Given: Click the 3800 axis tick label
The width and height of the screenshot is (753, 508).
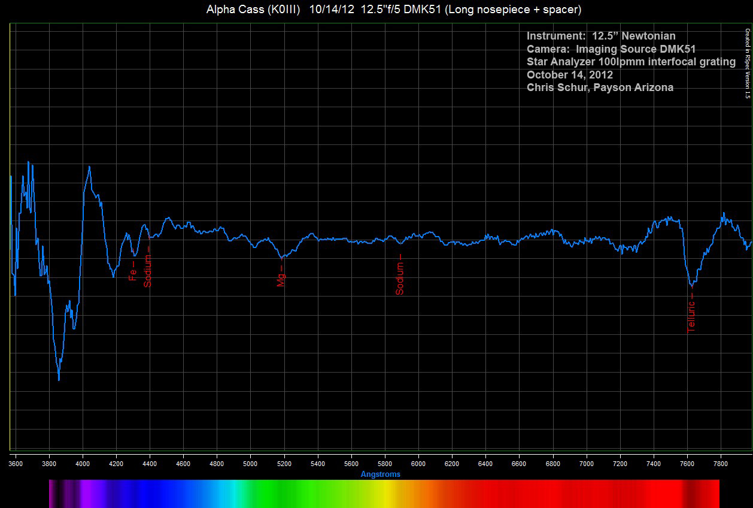Looking at the screenshot, I should click(x=49, y=463).
